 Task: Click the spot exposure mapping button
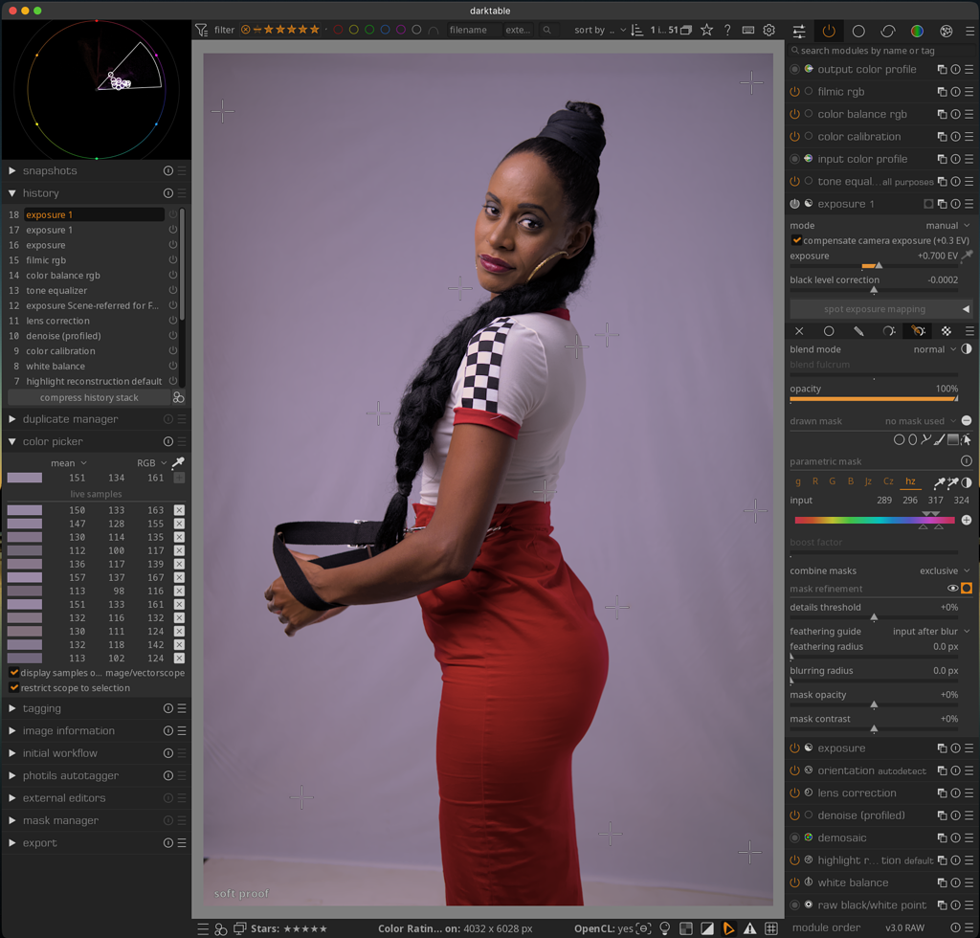click(874, 308)
